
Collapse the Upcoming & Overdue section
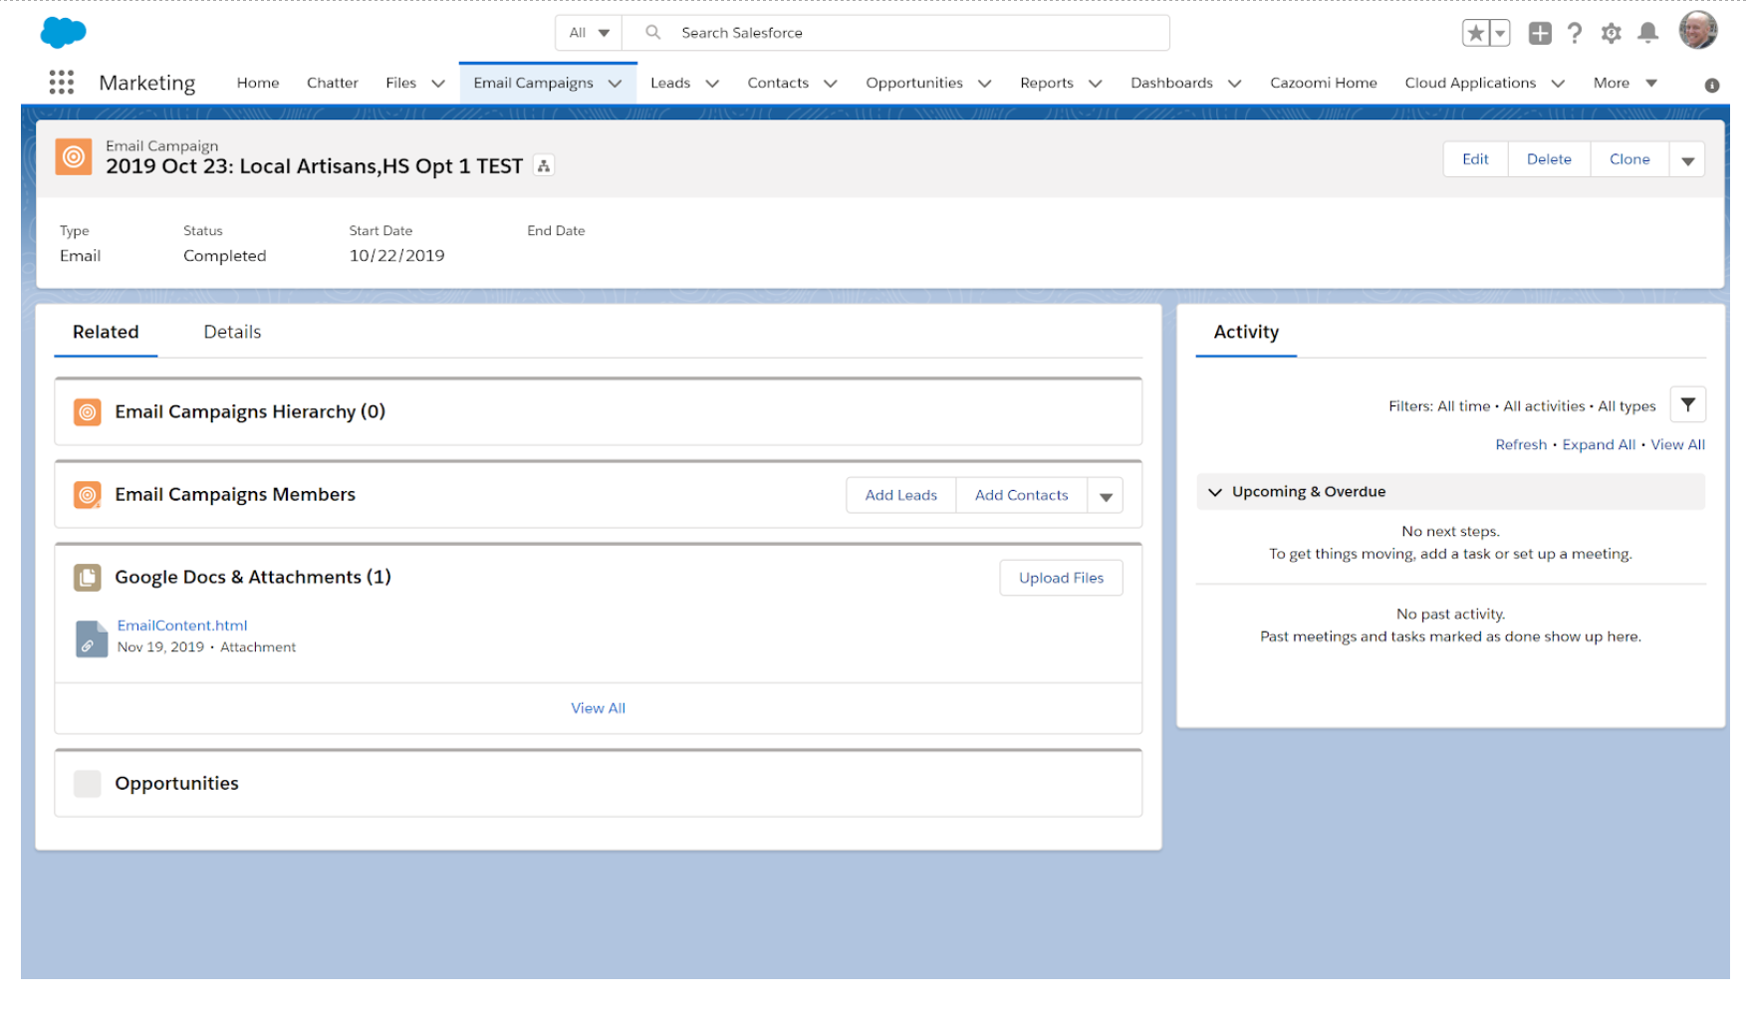coord(1215,492)
